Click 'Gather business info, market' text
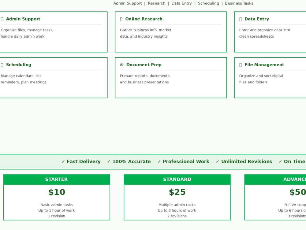Screen dimensions: 306x230 [146, 30]
